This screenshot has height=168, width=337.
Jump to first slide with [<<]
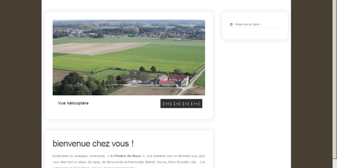tap(167, 104)
